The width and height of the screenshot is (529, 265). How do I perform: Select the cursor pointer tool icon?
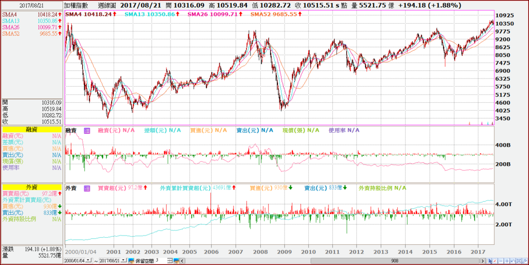pyautogui.click(x=489, y=261)
